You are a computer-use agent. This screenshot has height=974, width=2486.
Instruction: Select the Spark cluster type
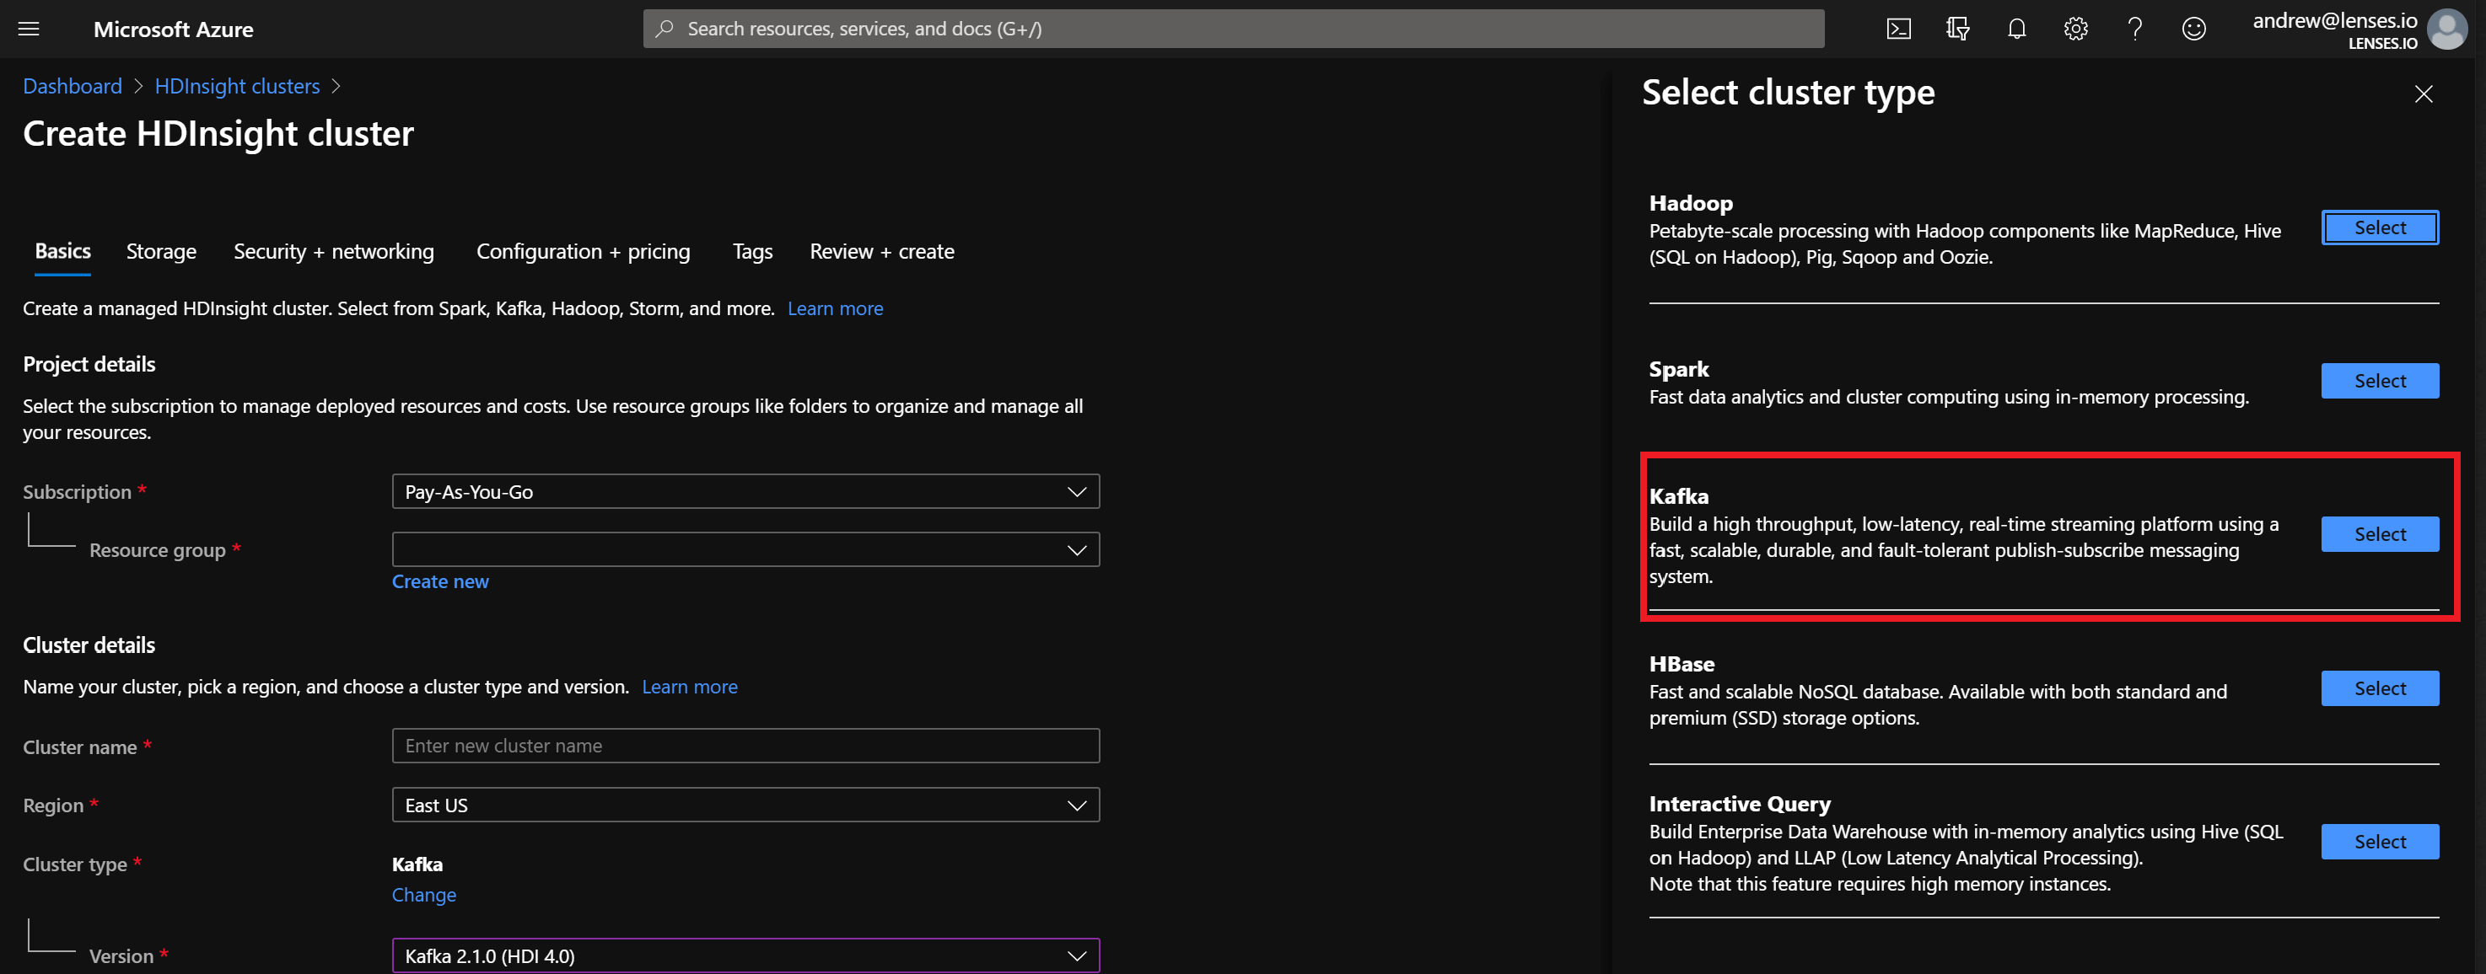point(2379,381)
